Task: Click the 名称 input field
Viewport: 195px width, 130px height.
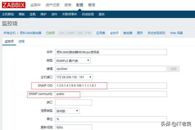Action: pyautogui.click(x=111, y=52)
